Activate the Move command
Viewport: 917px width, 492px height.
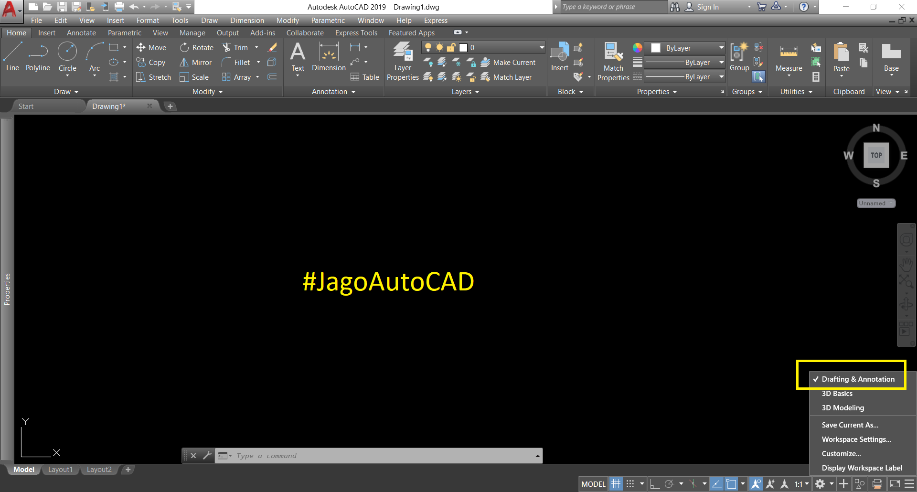pos(151,47)
